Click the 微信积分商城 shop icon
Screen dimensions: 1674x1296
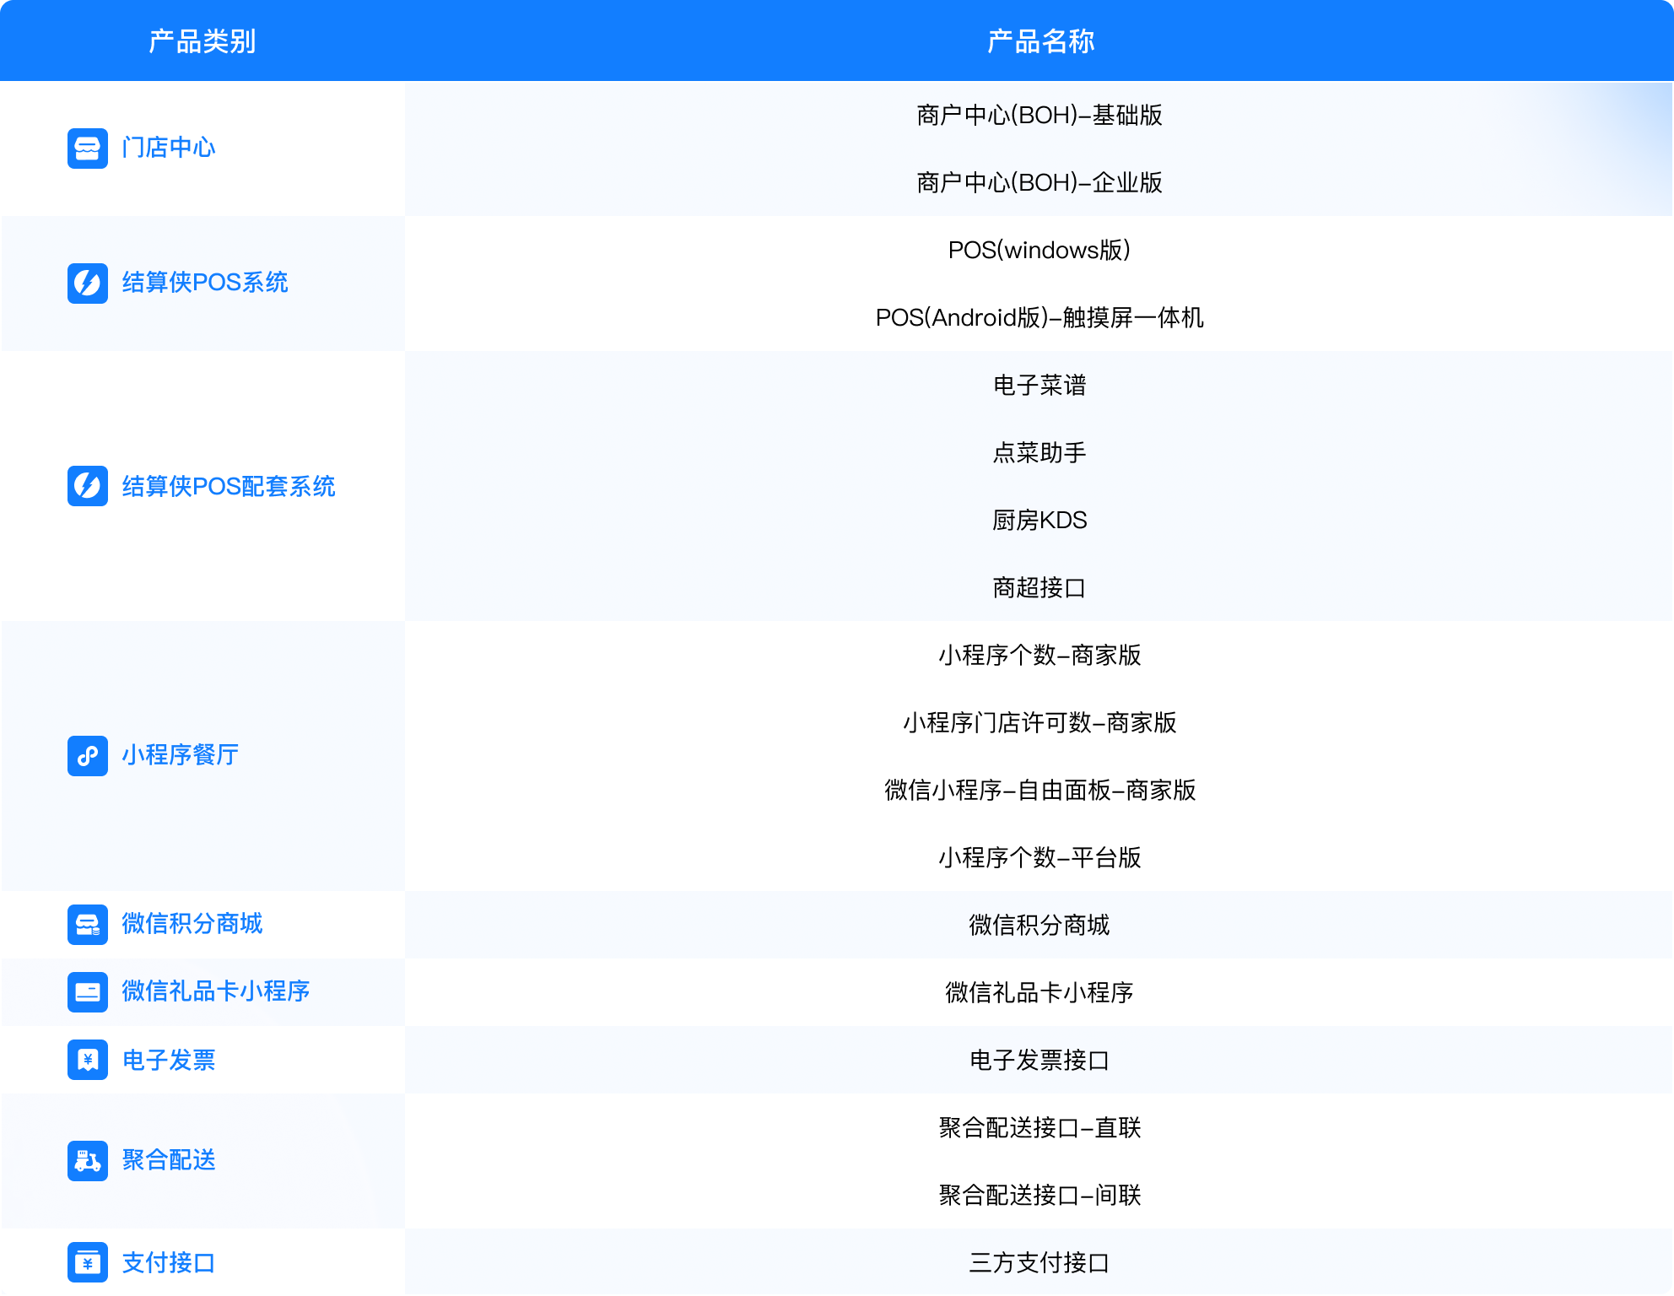pyautogui.click(x=88, y=925)
